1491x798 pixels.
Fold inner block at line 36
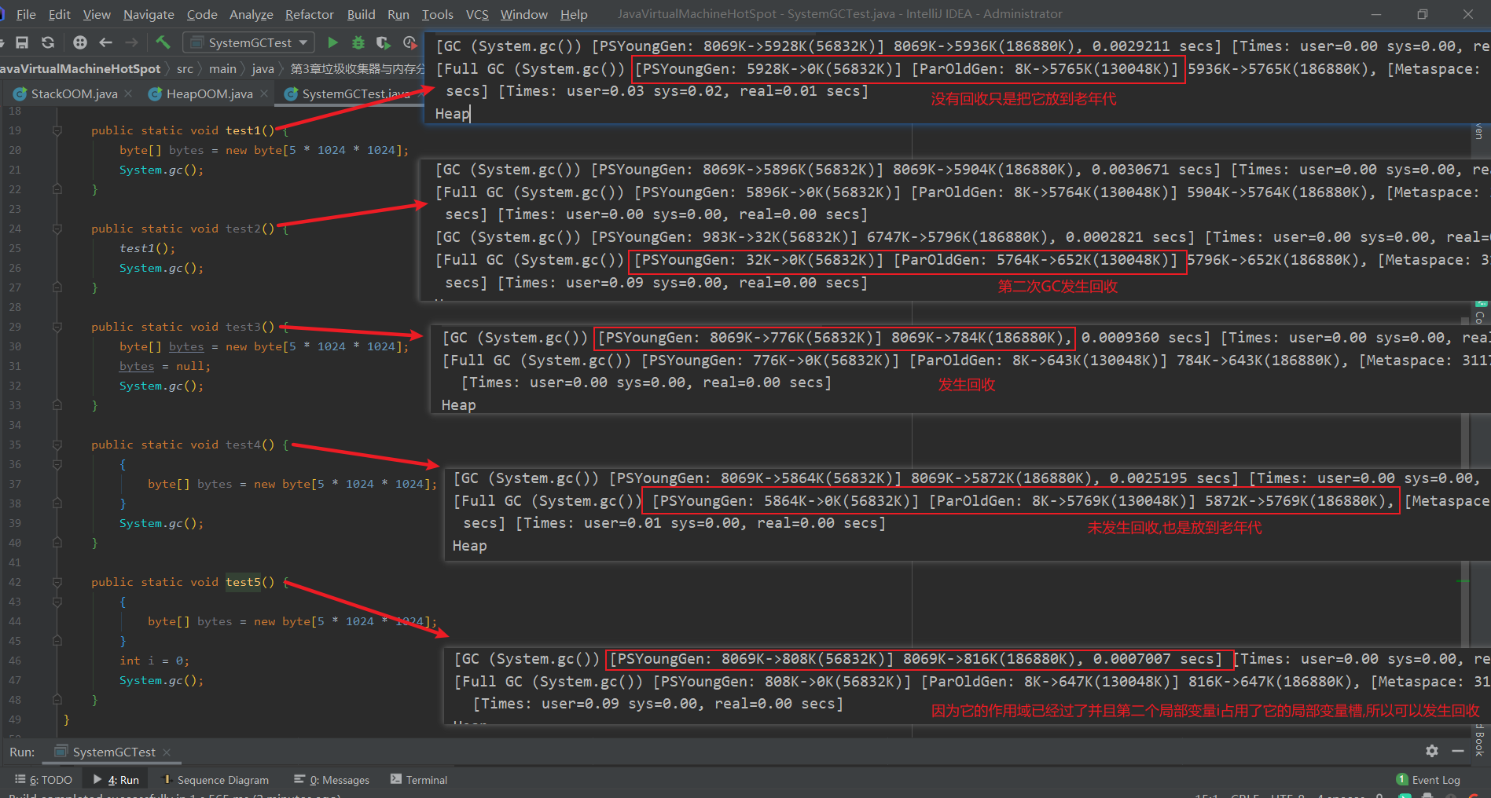[x=57, y=464]
